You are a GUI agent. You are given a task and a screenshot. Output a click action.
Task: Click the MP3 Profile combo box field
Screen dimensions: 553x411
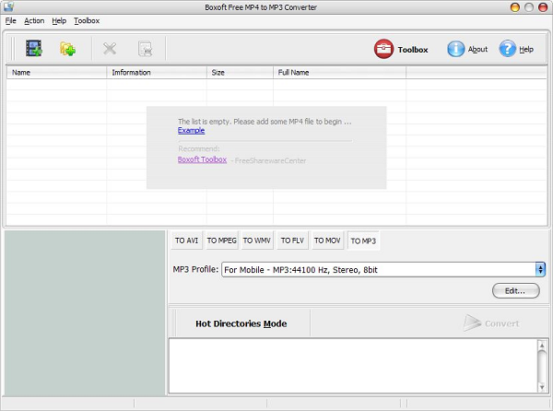coord(383,270)
